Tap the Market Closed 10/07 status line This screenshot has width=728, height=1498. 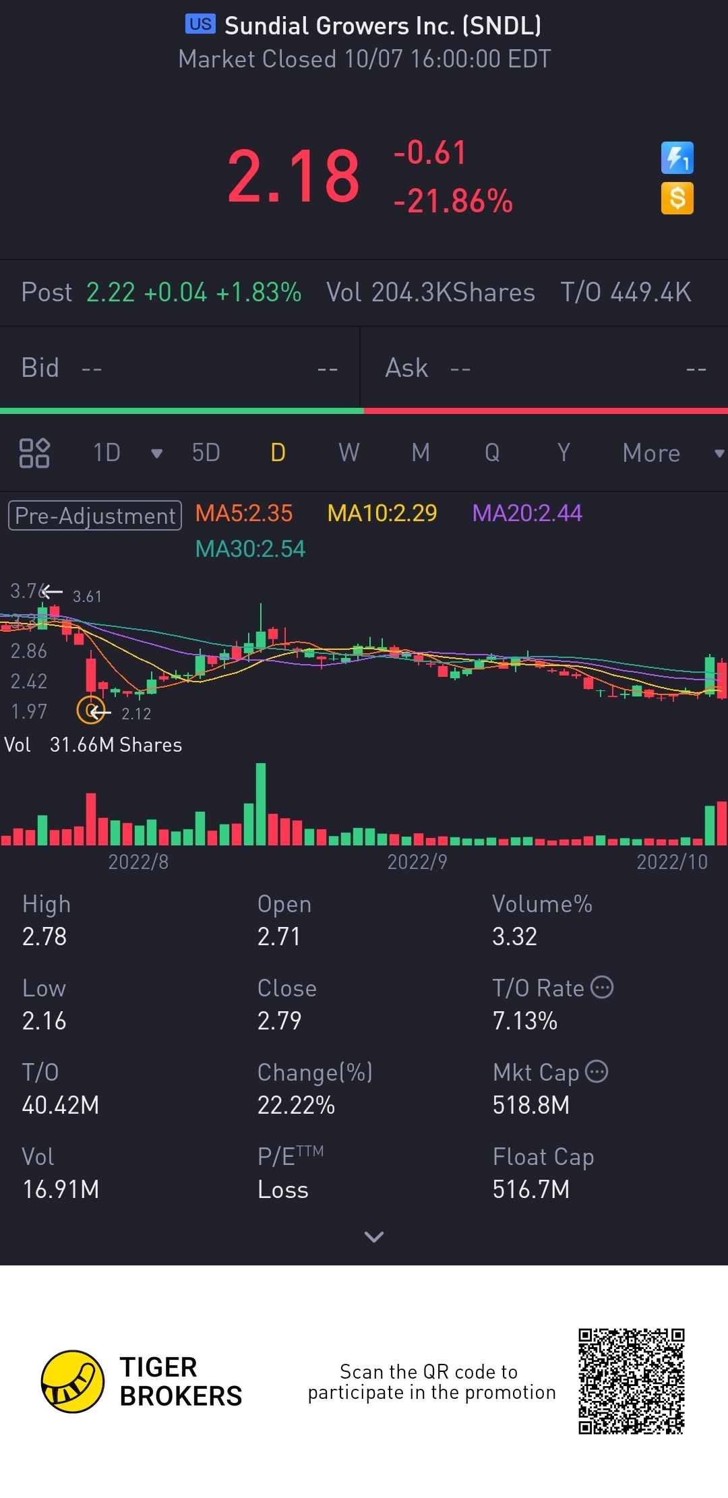click(365, 59)
